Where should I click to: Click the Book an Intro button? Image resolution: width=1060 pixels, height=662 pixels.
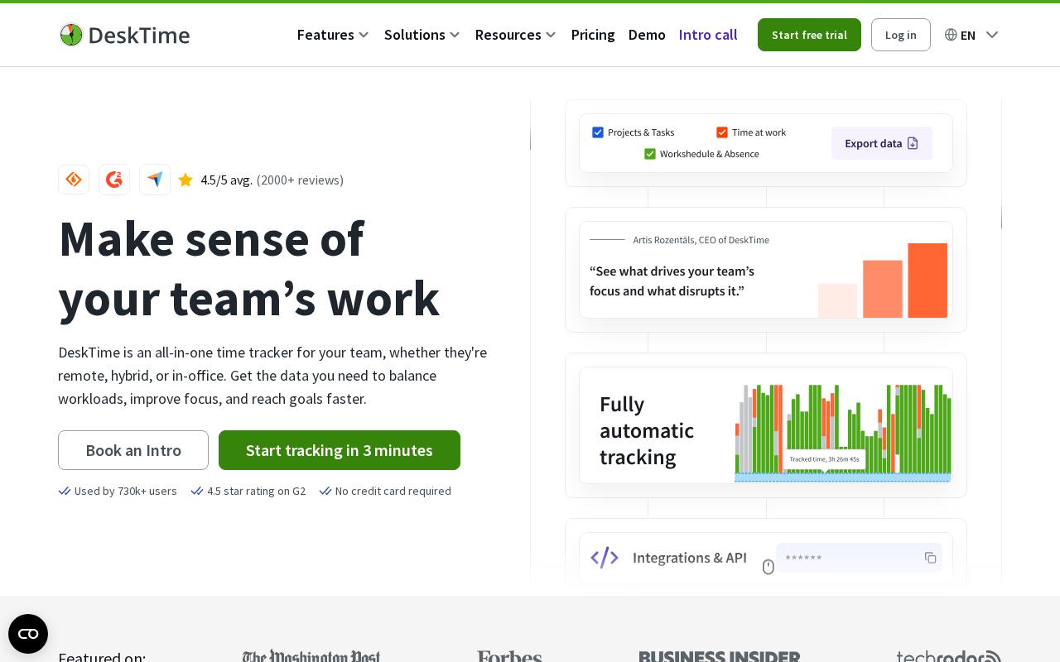[x=133, y=450]
